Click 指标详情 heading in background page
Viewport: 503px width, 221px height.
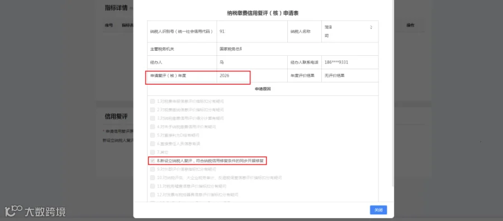(x=116, y=8)
